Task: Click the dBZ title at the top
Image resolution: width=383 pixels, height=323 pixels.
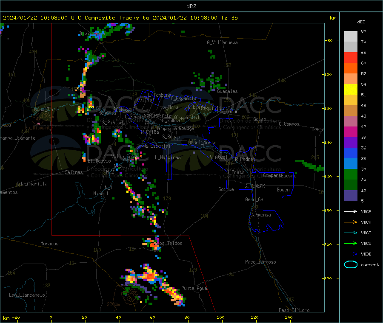Action: pos(191,6)
